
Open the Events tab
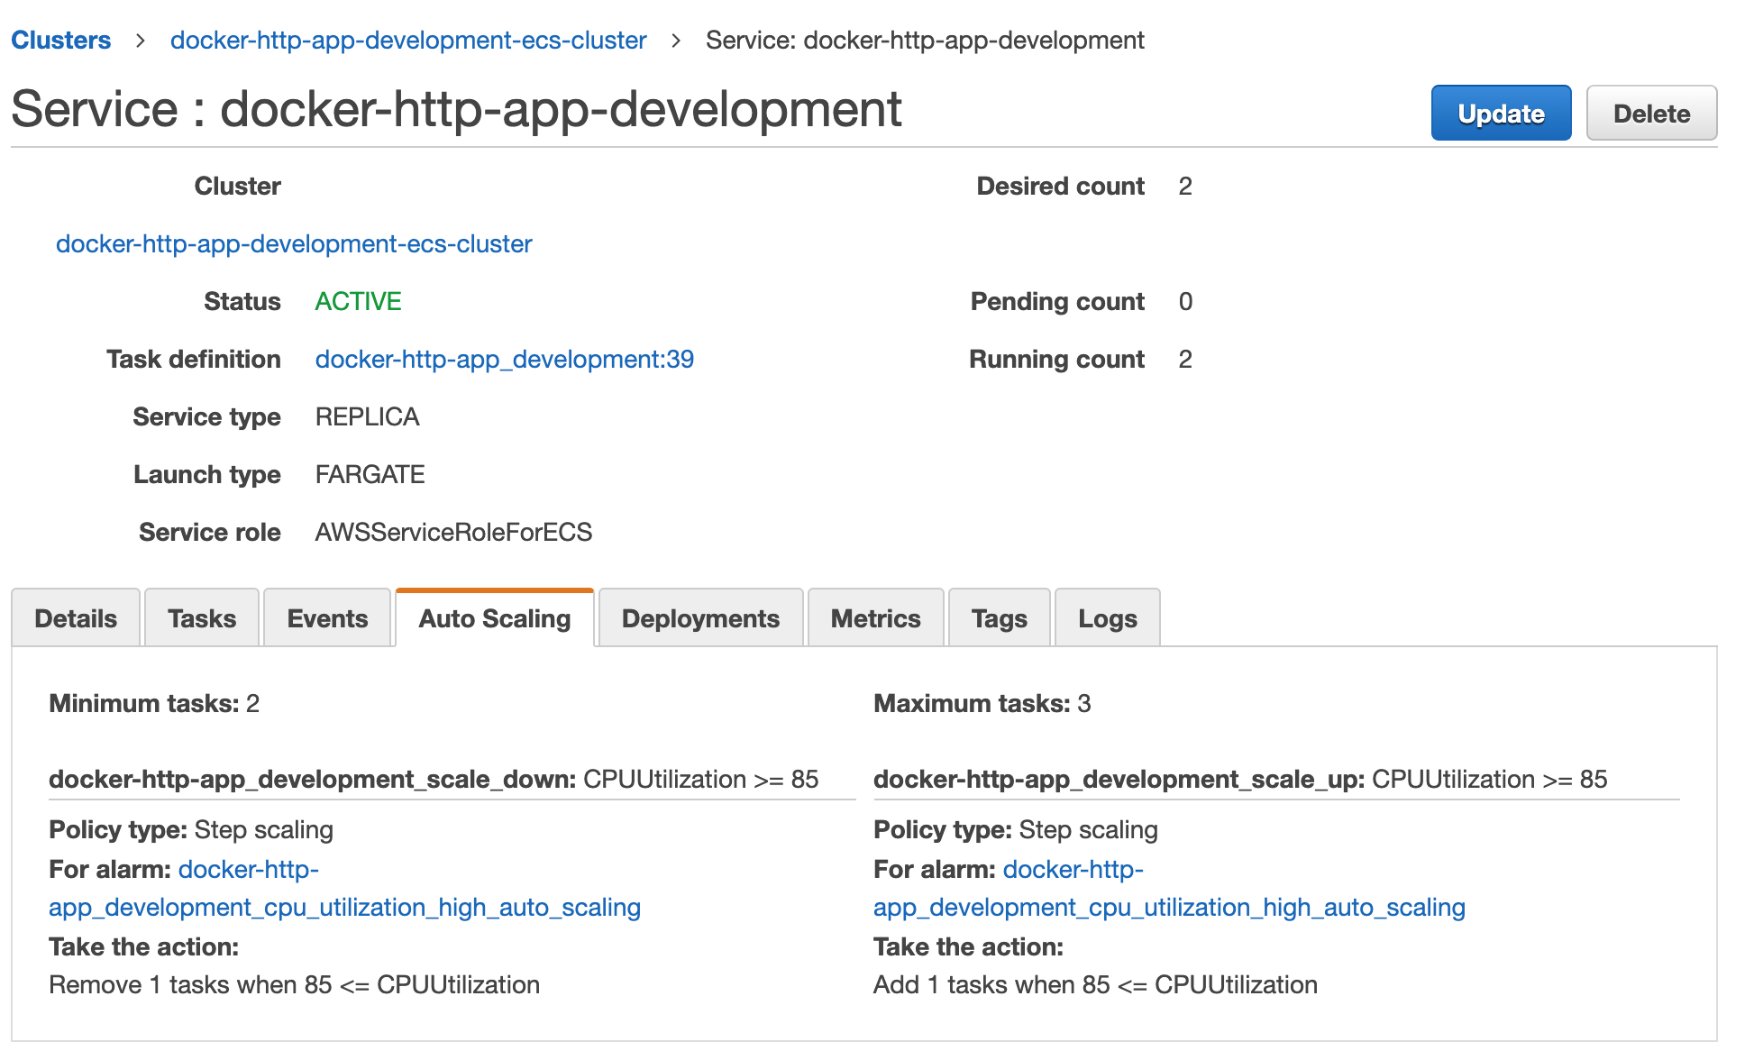pyautogui.click(x=327, y=618)
